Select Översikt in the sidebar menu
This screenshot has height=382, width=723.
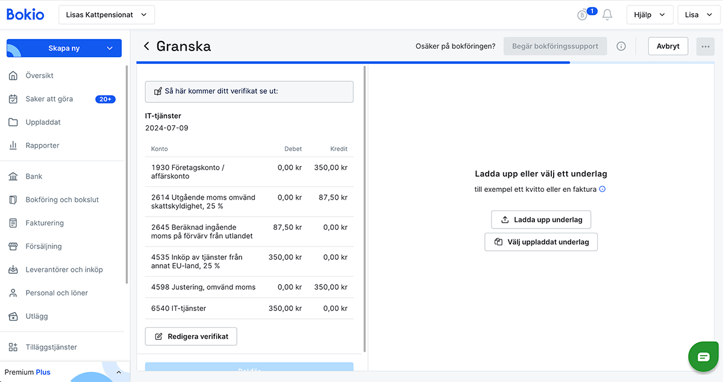coord(41,75)
